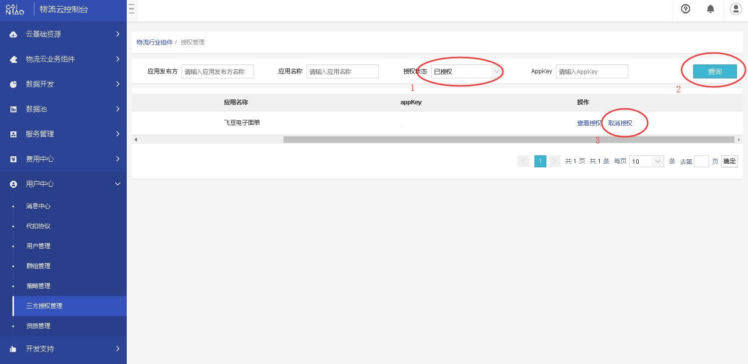Viewport: 748px width, 364px height.
Task: Select the 云基础资源 cloud icon
Action: click(12, 34)
